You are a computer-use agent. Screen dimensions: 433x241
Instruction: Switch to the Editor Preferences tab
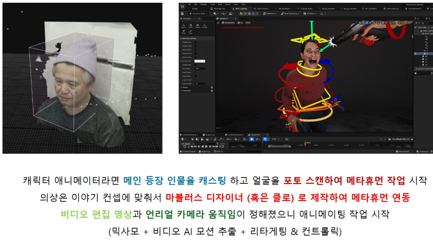pyautogui.click(x=261, y=9)
